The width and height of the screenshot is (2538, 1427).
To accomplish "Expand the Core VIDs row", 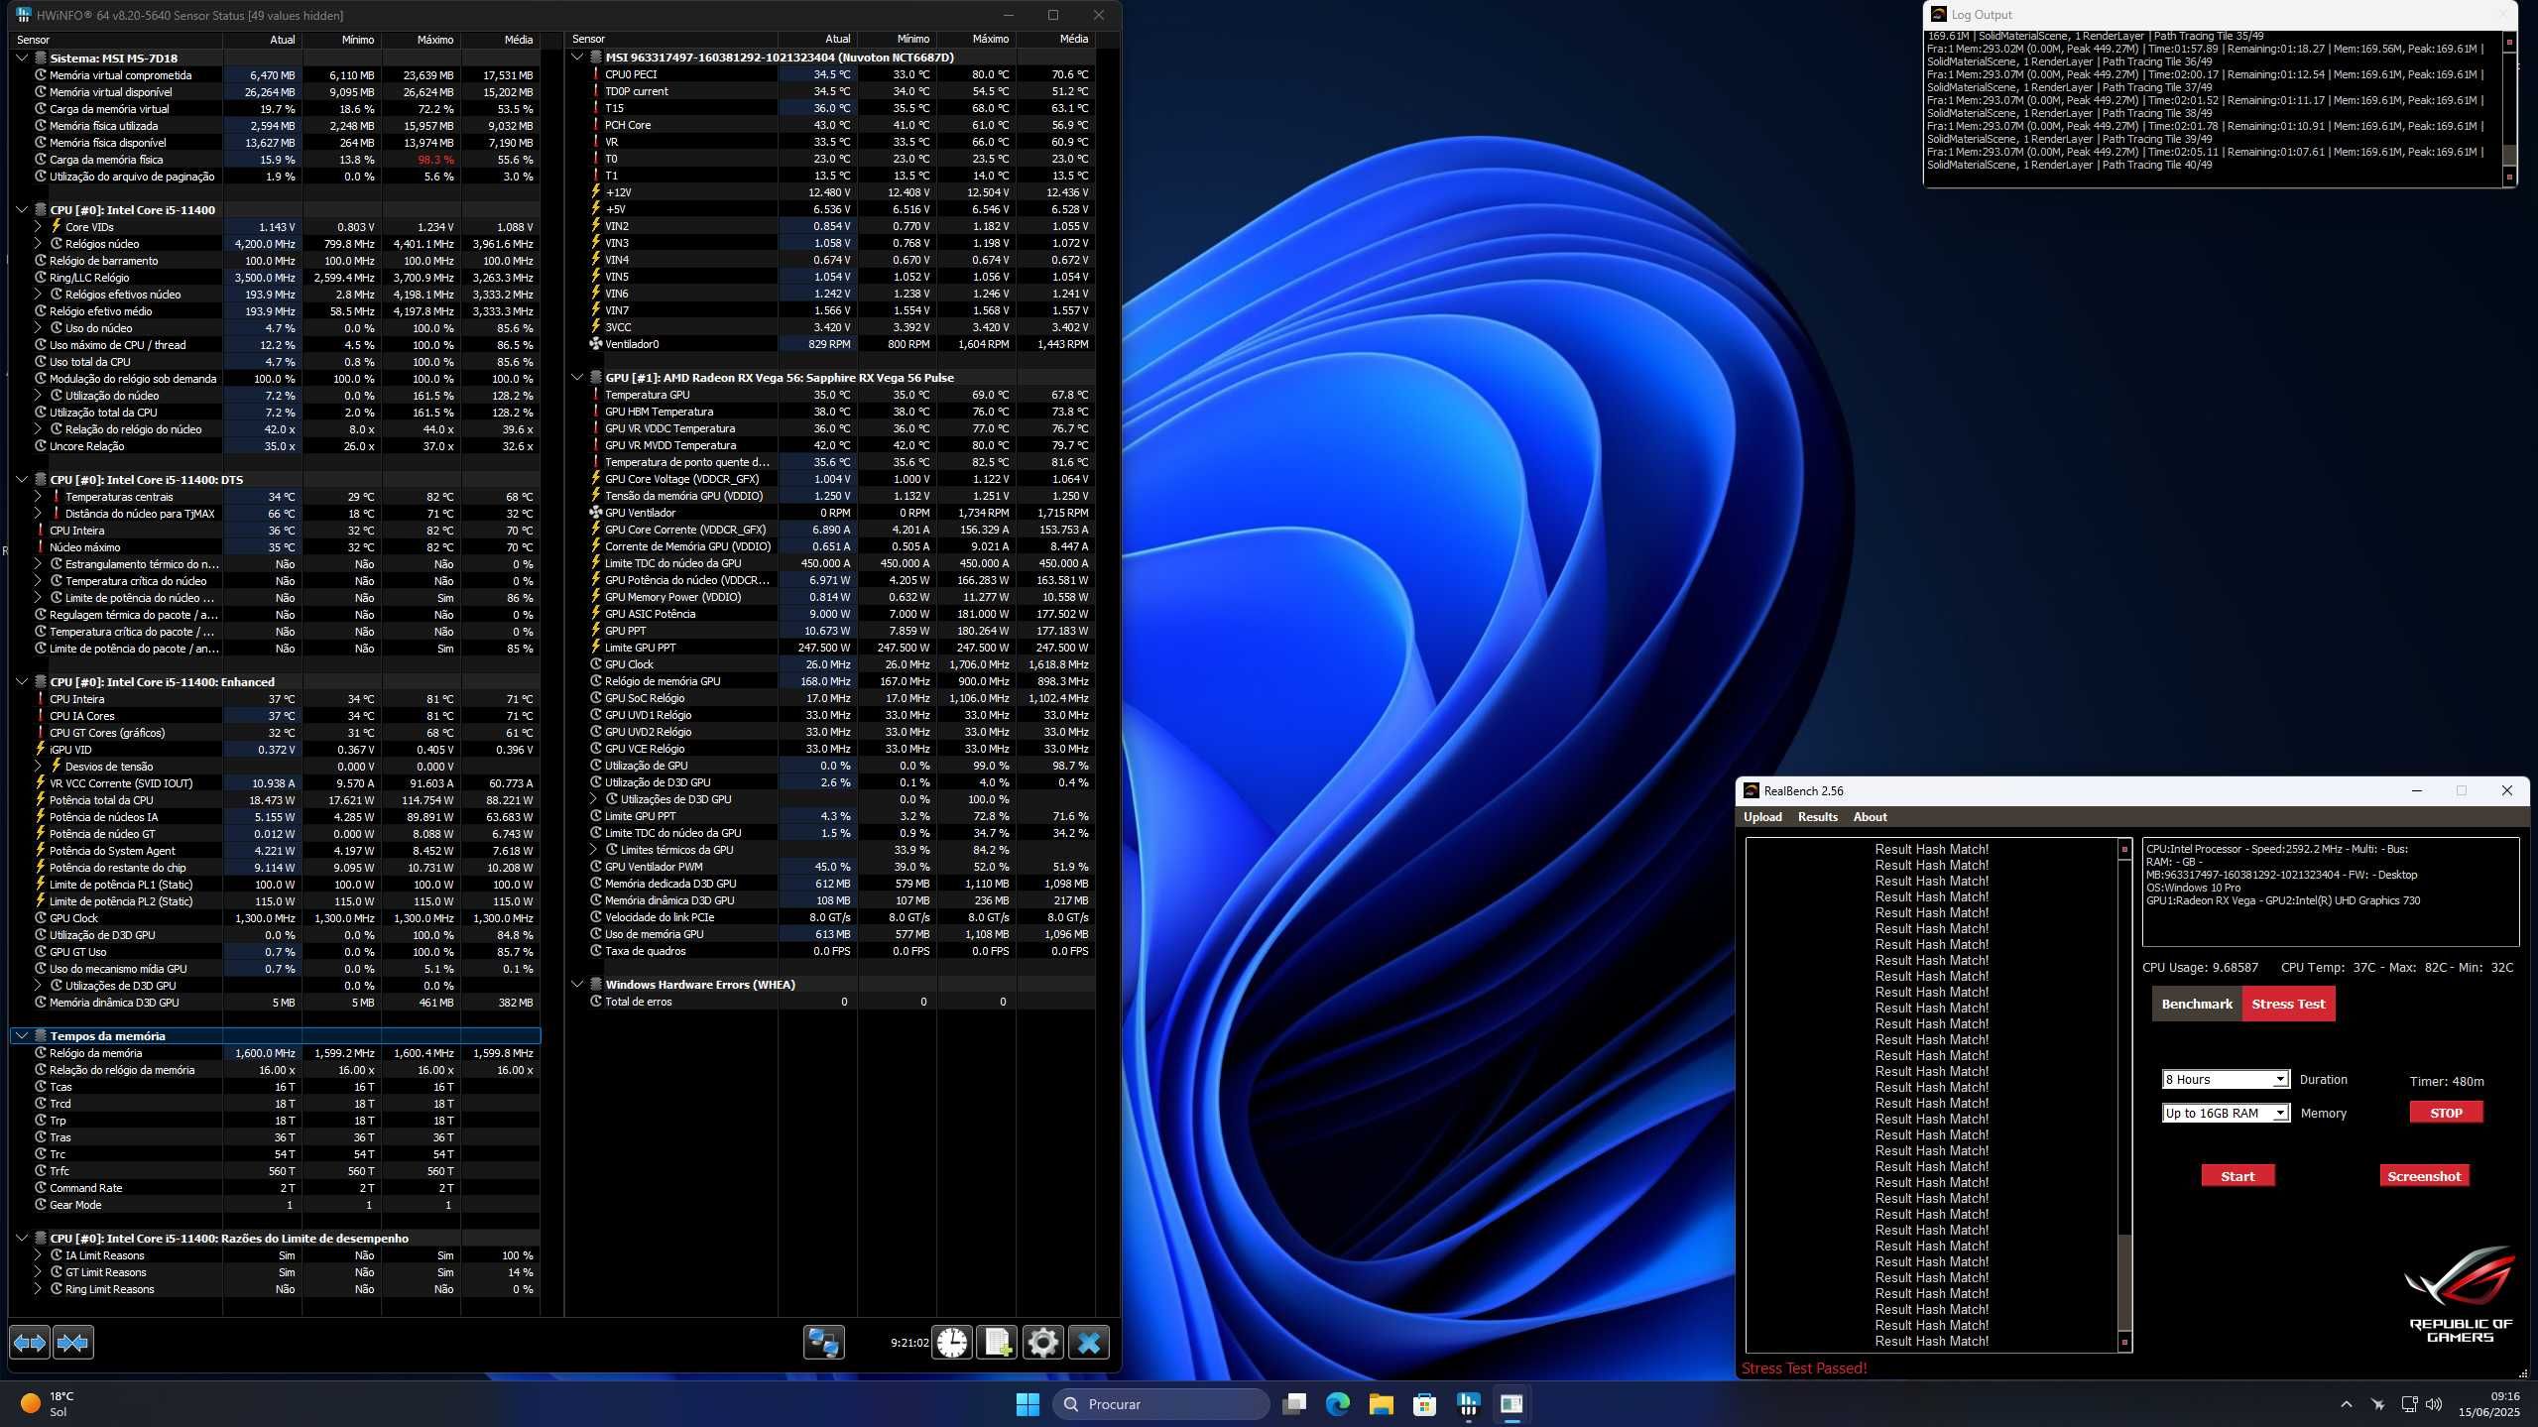I will click(38, 226).
